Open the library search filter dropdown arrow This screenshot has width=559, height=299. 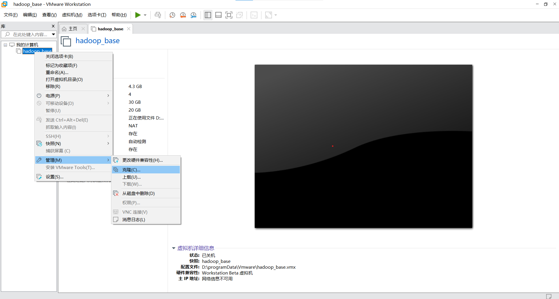(54, 34)
